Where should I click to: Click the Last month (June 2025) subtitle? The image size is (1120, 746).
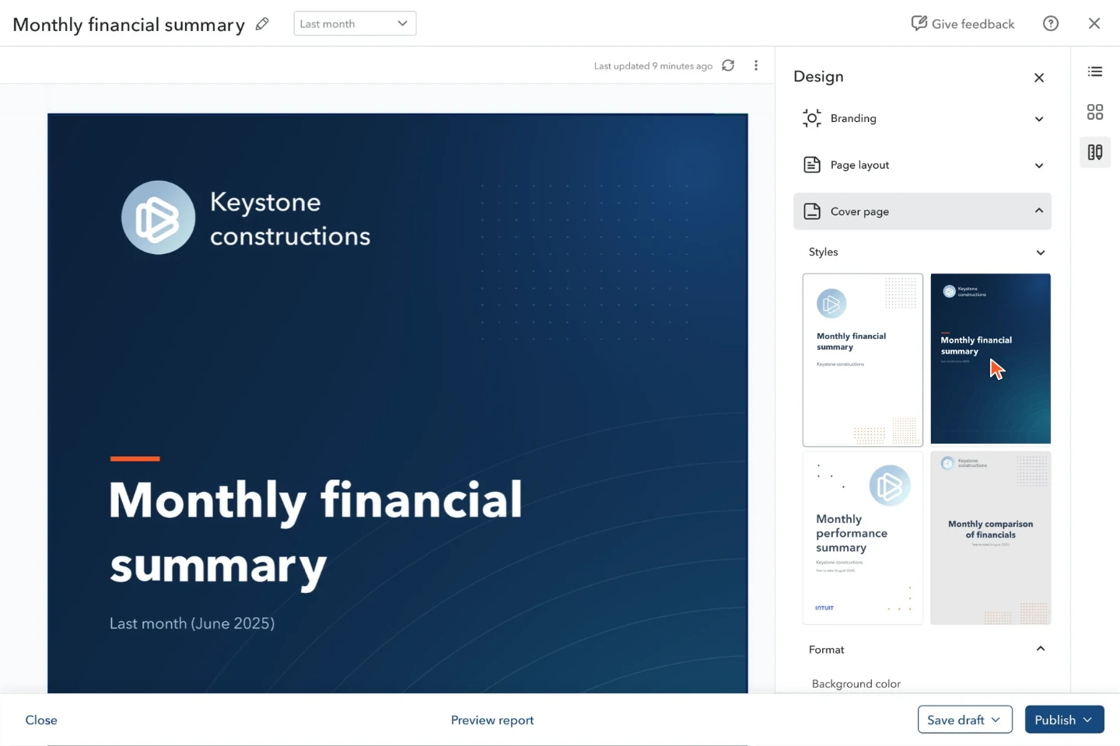[192, 623]
